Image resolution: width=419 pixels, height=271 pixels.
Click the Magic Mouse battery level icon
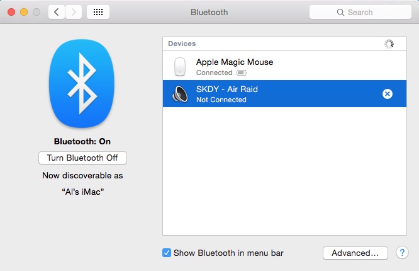tap(242, 72)
